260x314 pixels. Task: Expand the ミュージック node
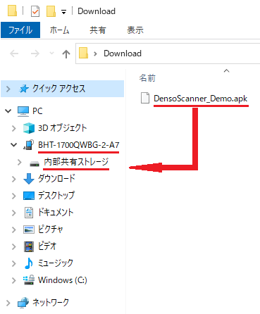point(14,263)
